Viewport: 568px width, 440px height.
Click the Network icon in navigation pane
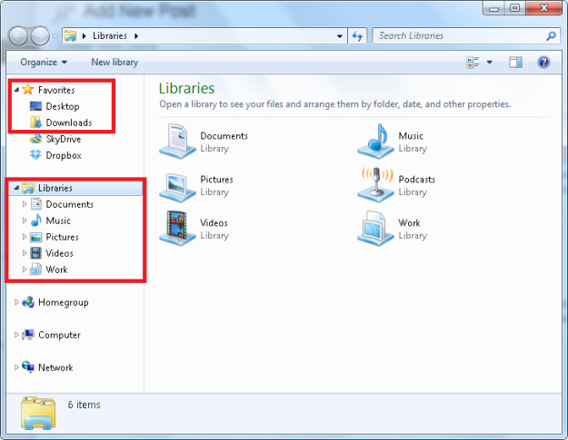28,367
